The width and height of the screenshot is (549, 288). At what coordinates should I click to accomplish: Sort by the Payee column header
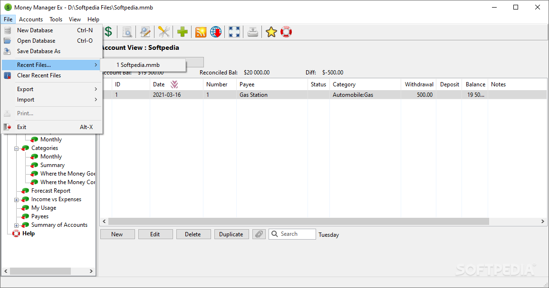point(272,84)
